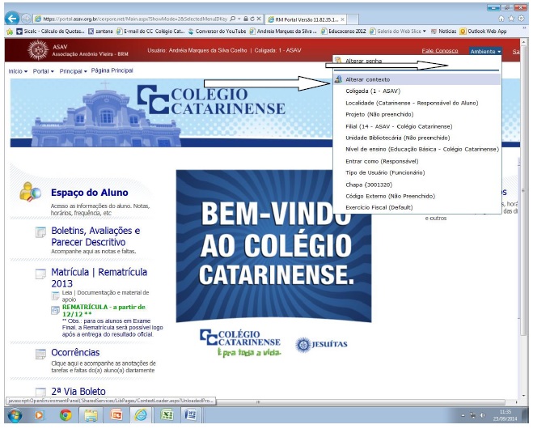Click the search magnifier icon in address bar

232,19
